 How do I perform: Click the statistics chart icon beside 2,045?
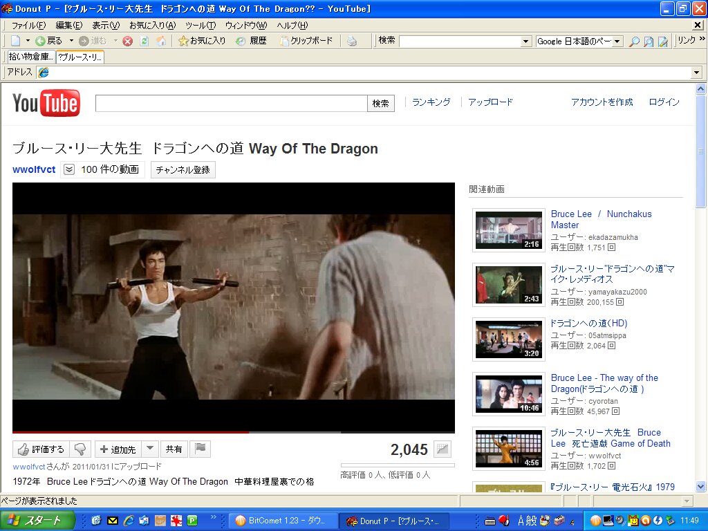[x=442, y=449]
